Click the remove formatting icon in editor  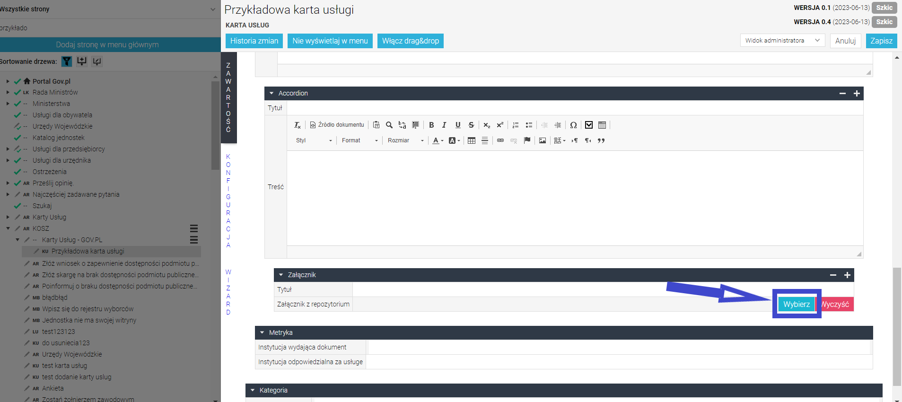coord(297,125)
